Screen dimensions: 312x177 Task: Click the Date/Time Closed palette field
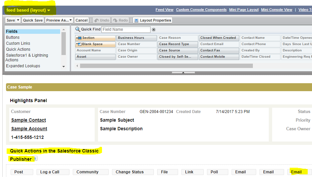pyautogui.click(x=260, y=57)
